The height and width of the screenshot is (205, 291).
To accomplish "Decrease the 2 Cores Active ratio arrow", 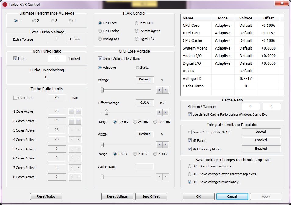I will [x=72, y=121].
